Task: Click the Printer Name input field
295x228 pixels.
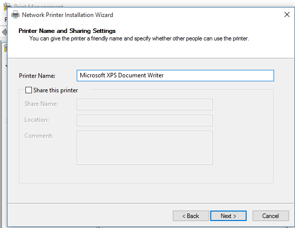Action: 175,75
